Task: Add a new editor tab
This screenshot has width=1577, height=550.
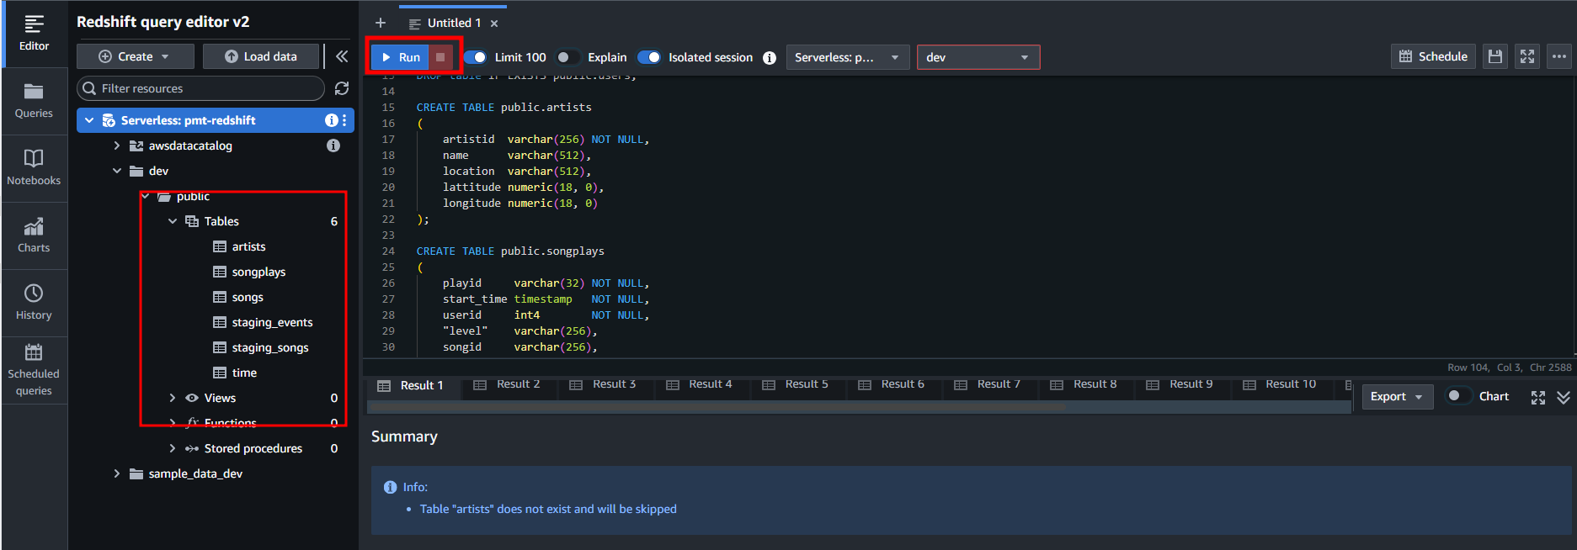Action: click(x=381, y=23)
